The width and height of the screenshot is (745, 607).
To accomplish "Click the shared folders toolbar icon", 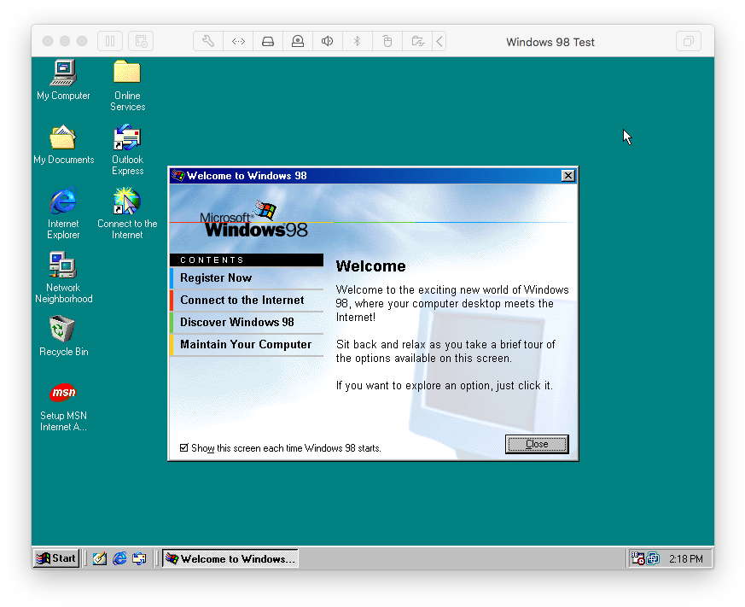I will [417, 41].
